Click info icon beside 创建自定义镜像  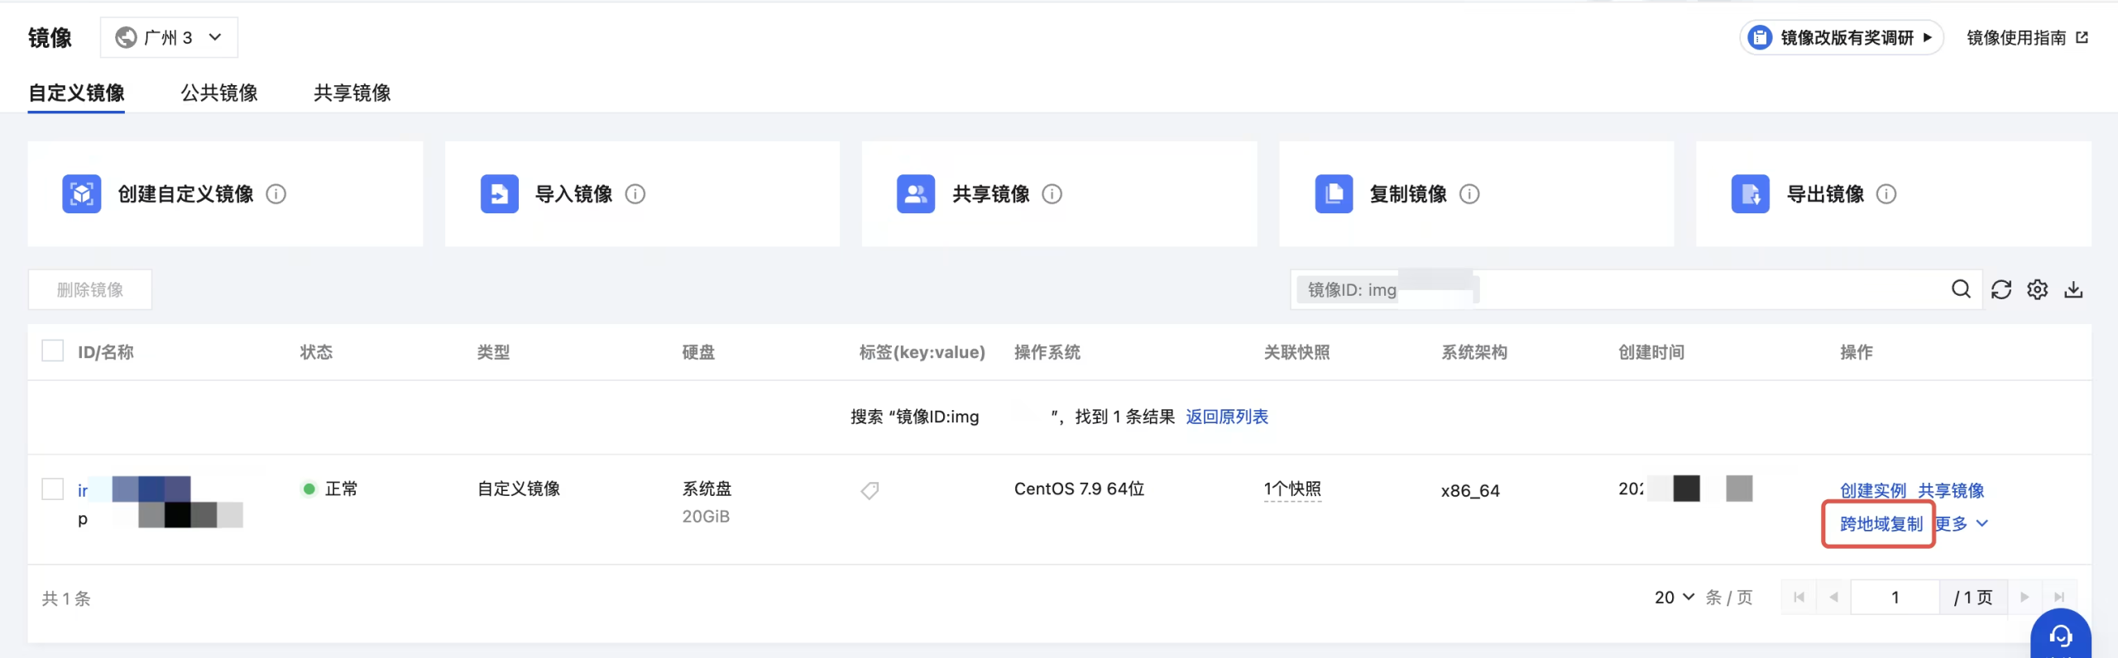(276, 194)
